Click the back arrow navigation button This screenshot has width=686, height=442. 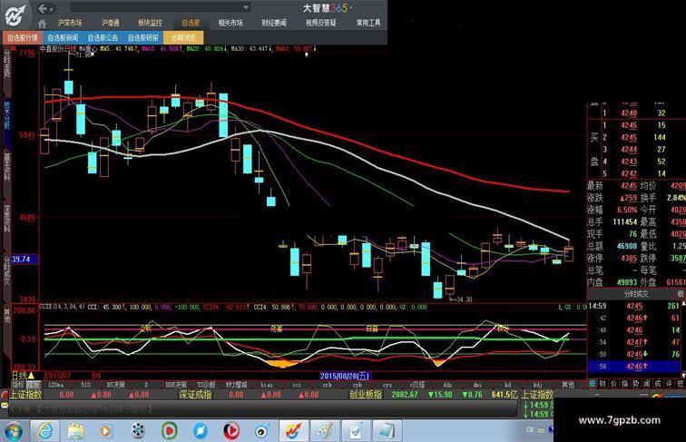(43, 8)
